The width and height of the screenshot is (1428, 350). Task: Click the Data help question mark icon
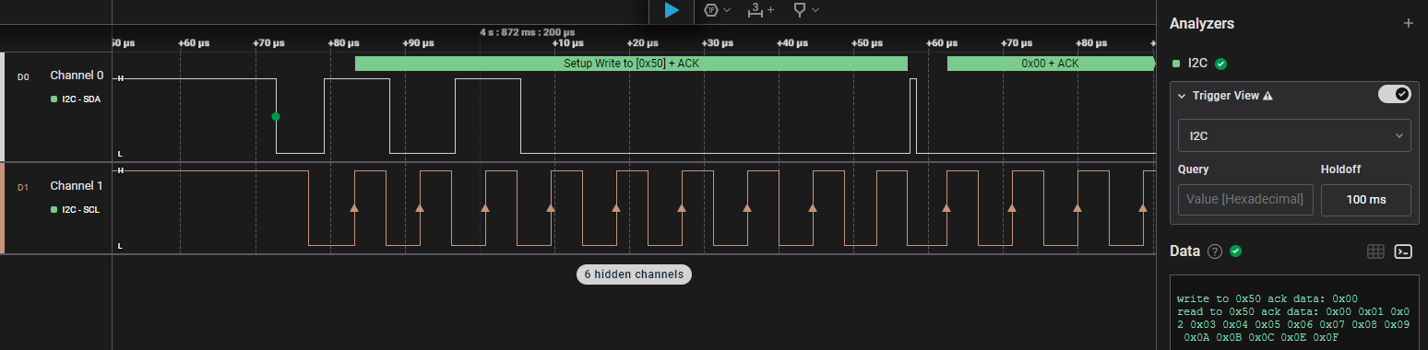pos(1215,251)
